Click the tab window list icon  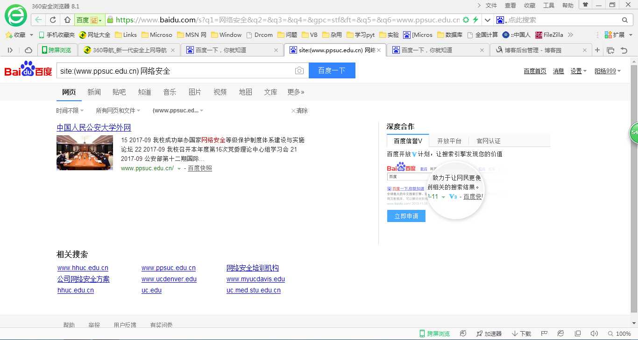pyautogui.click(x=610, y=50)
